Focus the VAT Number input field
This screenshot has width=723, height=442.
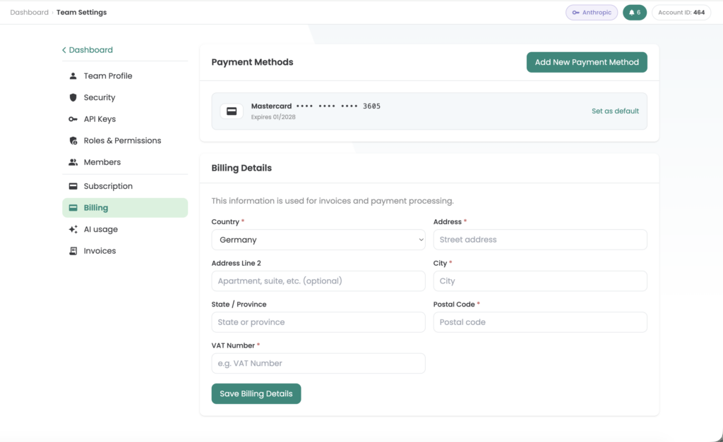click(318, 363)
